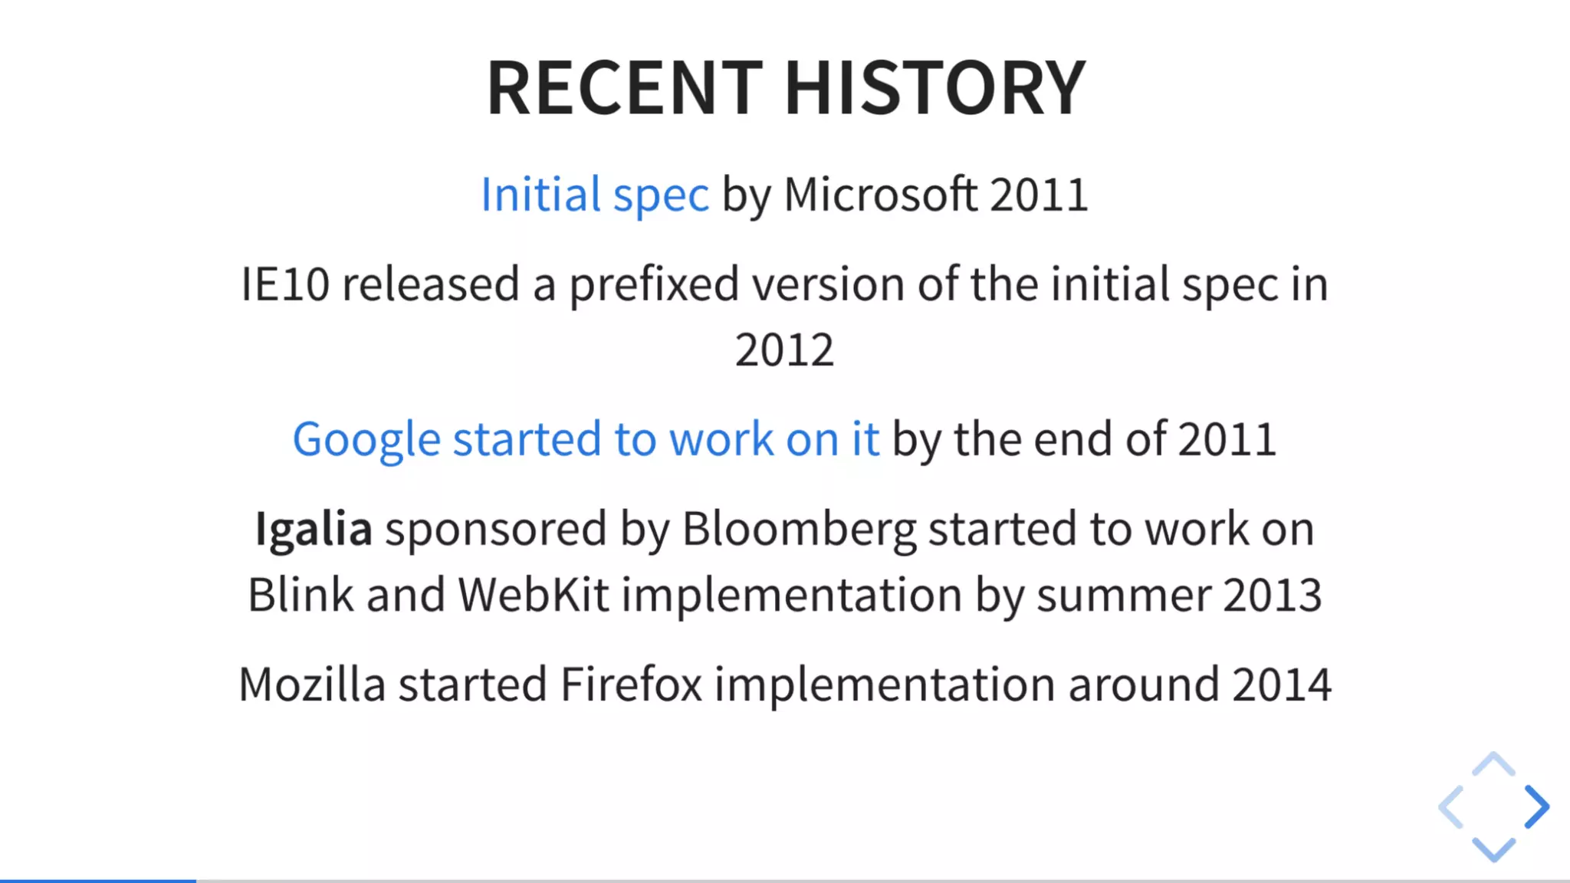Open the "Initial spec" link
This screenshot has width=1570, height=883.
click(x=595, y=195)
